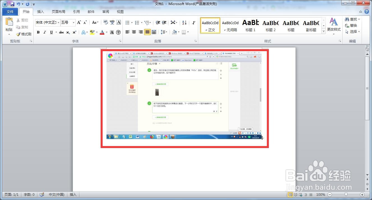Align text to the left
Image resolution: width=372 pixels, height=200 pixels.
[128, 32]
